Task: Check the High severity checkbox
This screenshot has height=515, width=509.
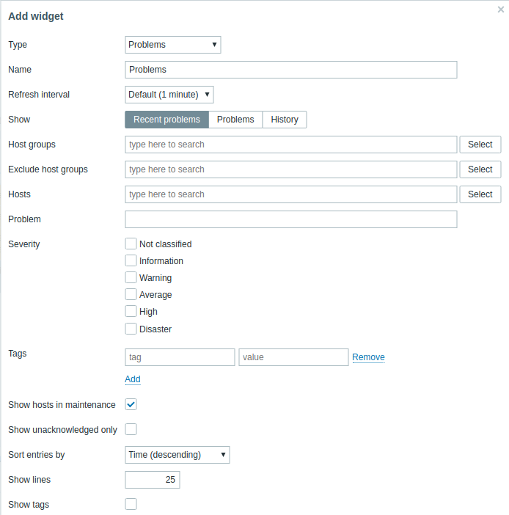Action: click(131, 311)
